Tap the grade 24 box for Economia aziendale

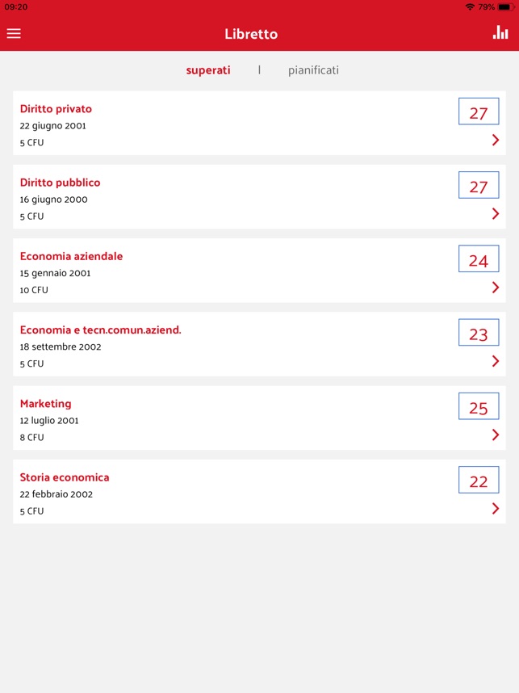[479, 259]
